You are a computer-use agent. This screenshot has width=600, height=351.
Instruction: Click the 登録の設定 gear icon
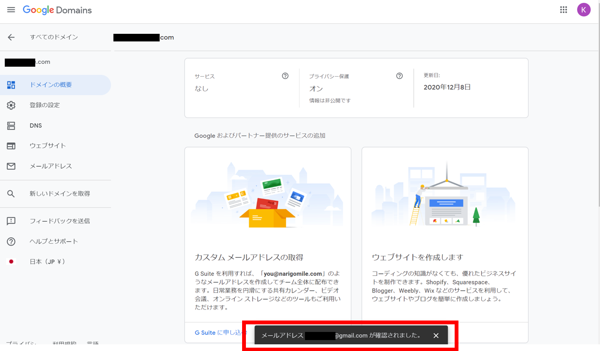point(11,105)
